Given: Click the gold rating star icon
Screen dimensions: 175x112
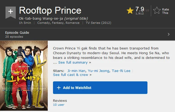Looking at the screenshot, I should 130,10.
